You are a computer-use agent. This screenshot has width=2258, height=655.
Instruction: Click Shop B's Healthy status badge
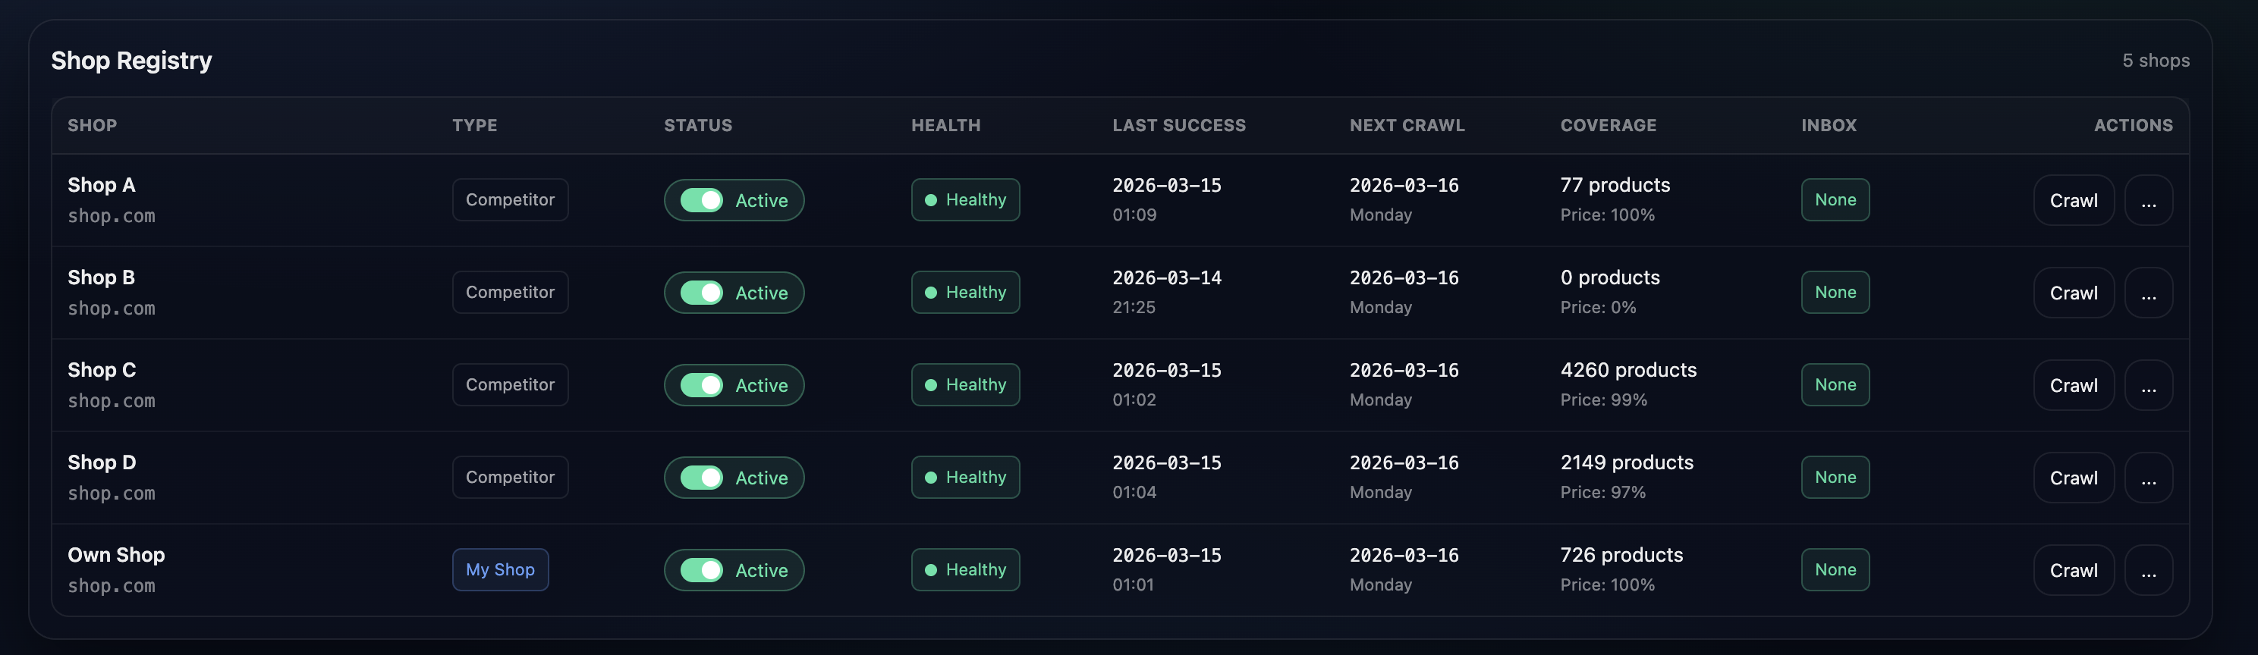(x=964, y=293)
